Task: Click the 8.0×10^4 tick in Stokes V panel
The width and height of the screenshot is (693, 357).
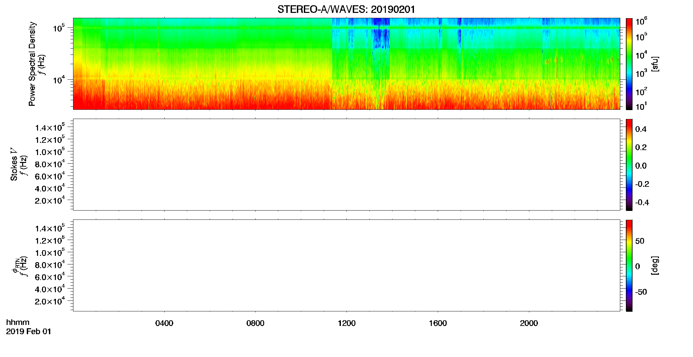Action: pos(50,164)
